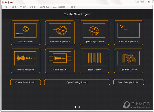Close the Projucer window

pos(149,2)
